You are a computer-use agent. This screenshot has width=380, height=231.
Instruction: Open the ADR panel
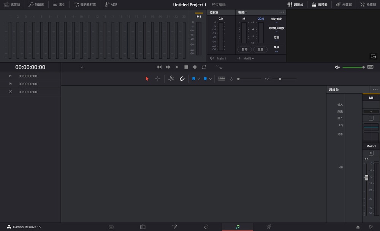[111, 4]
